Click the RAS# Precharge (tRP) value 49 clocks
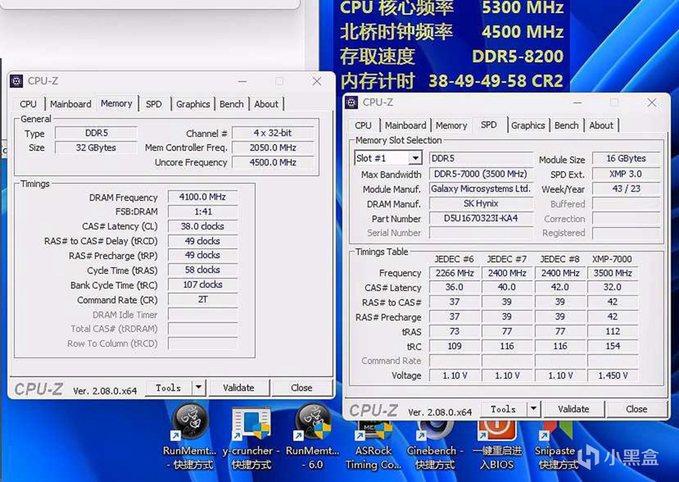 (x=203, y=255)
